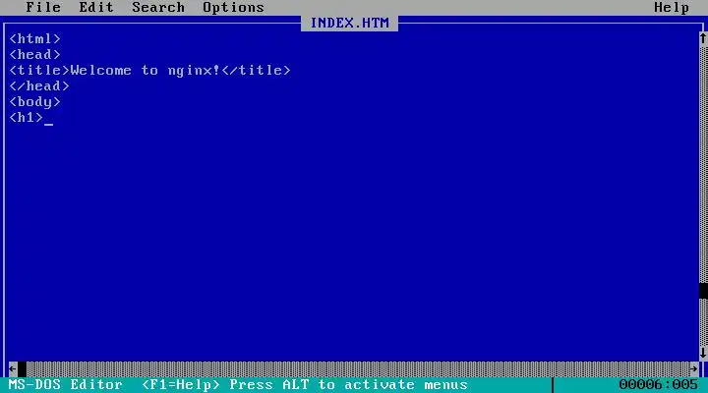Click the horizontal scrollbar left arrow

(13, 369)
